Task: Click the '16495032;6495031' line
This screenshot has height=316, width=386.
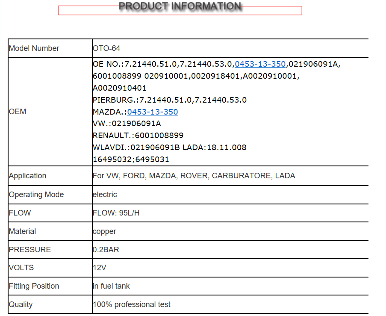Action: tap(131, 159)
